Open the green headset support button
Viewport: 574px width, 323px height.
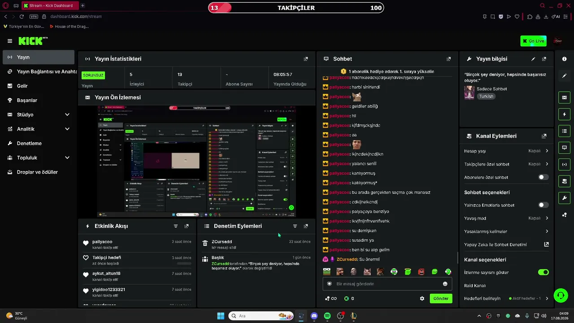point(561,295)
